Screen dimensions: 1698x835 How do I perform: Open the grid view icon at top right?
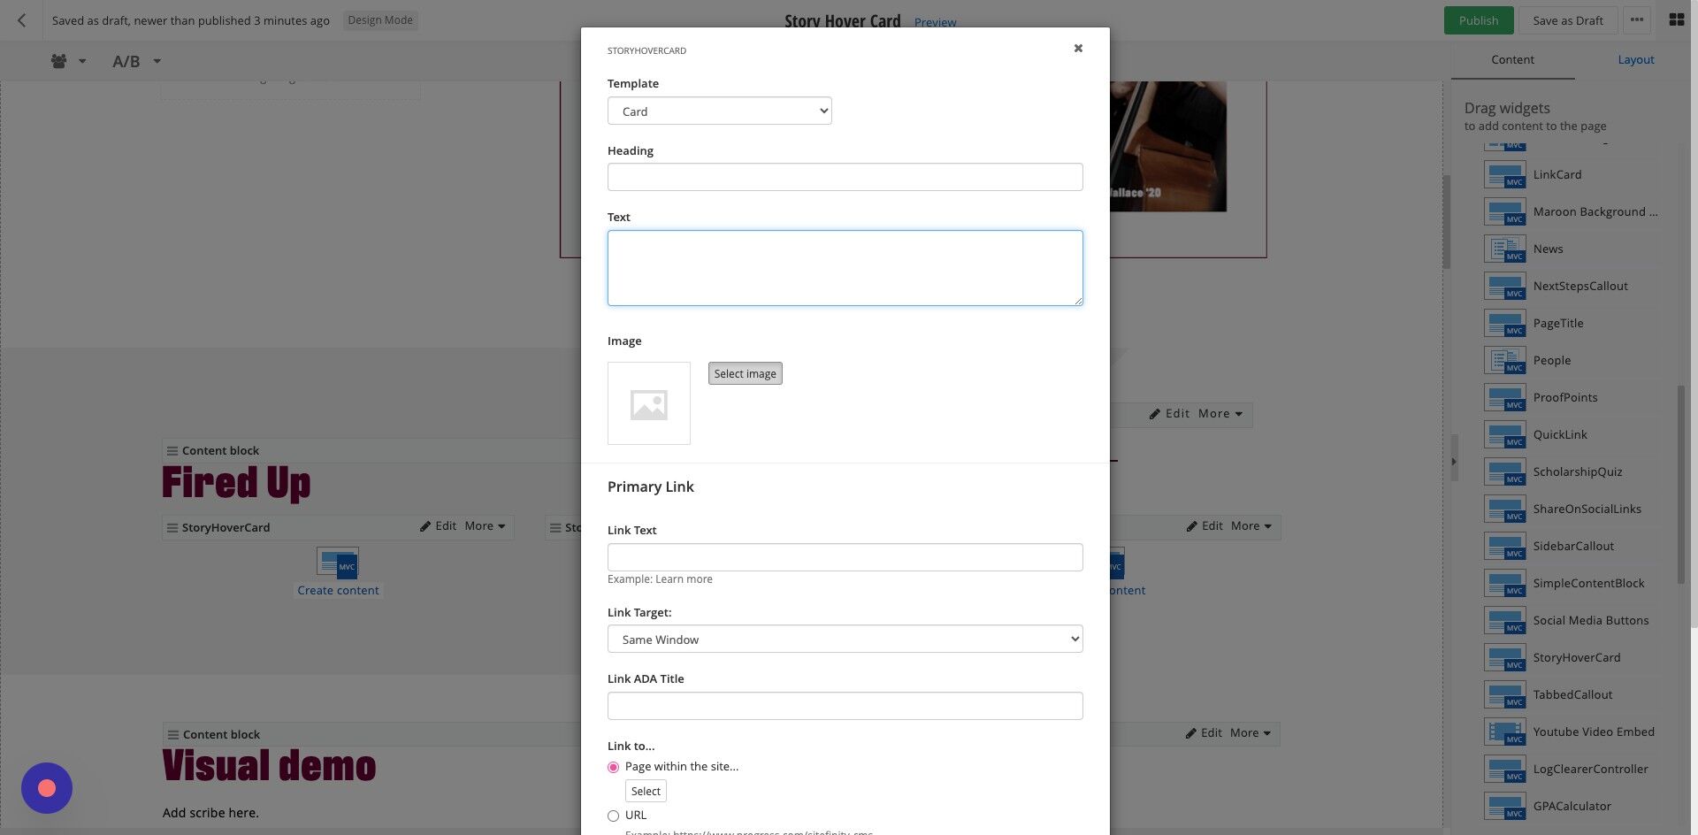pos(1676,20)
